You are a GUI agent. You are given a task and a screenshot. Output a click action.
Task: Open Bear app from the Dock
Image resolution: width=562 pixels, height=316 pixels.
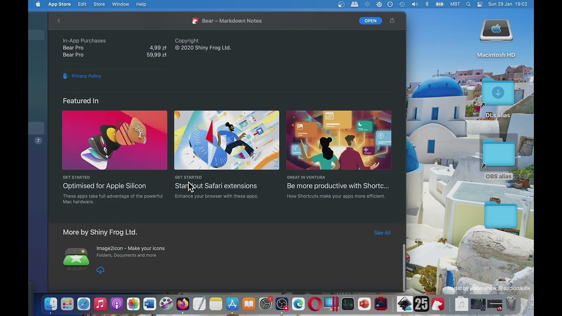tap(438, 304)
